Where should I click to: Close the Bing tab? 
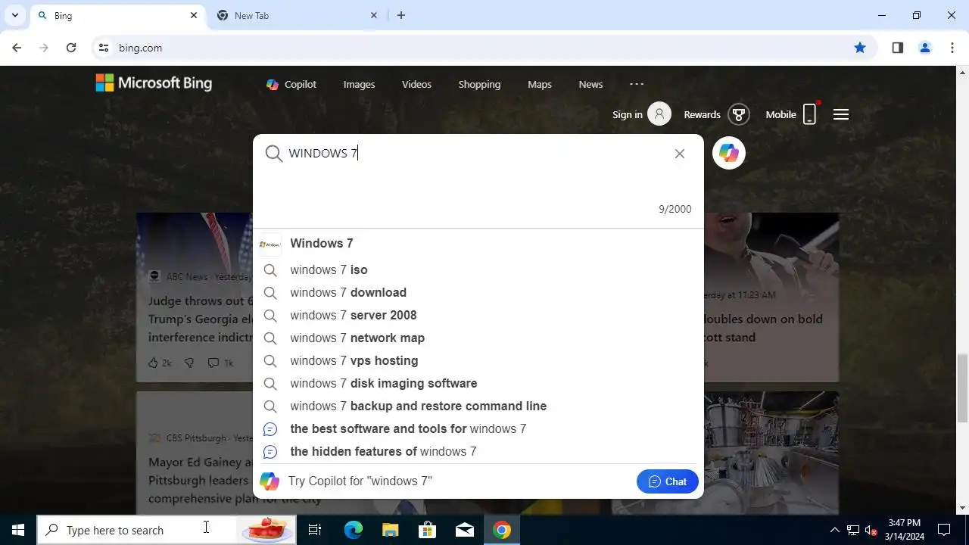coord(194,15)
